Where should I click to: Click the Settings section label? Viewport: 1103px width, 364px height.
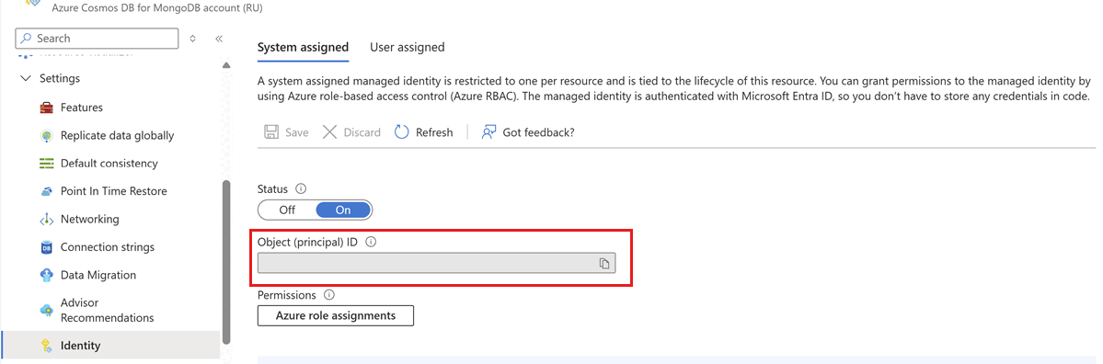pos(60,79)
